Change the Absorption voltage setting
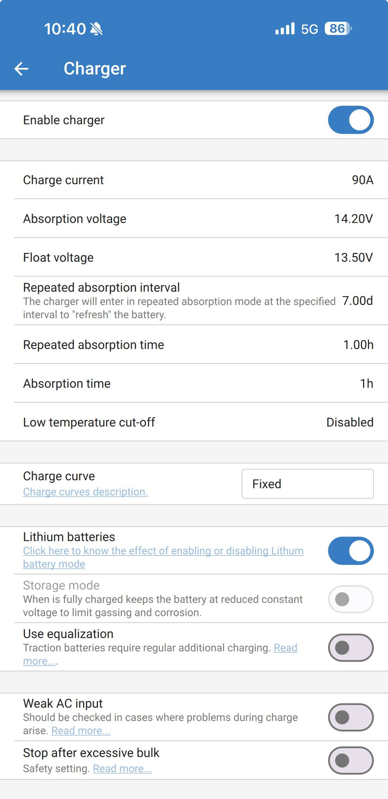 point(353,218)
